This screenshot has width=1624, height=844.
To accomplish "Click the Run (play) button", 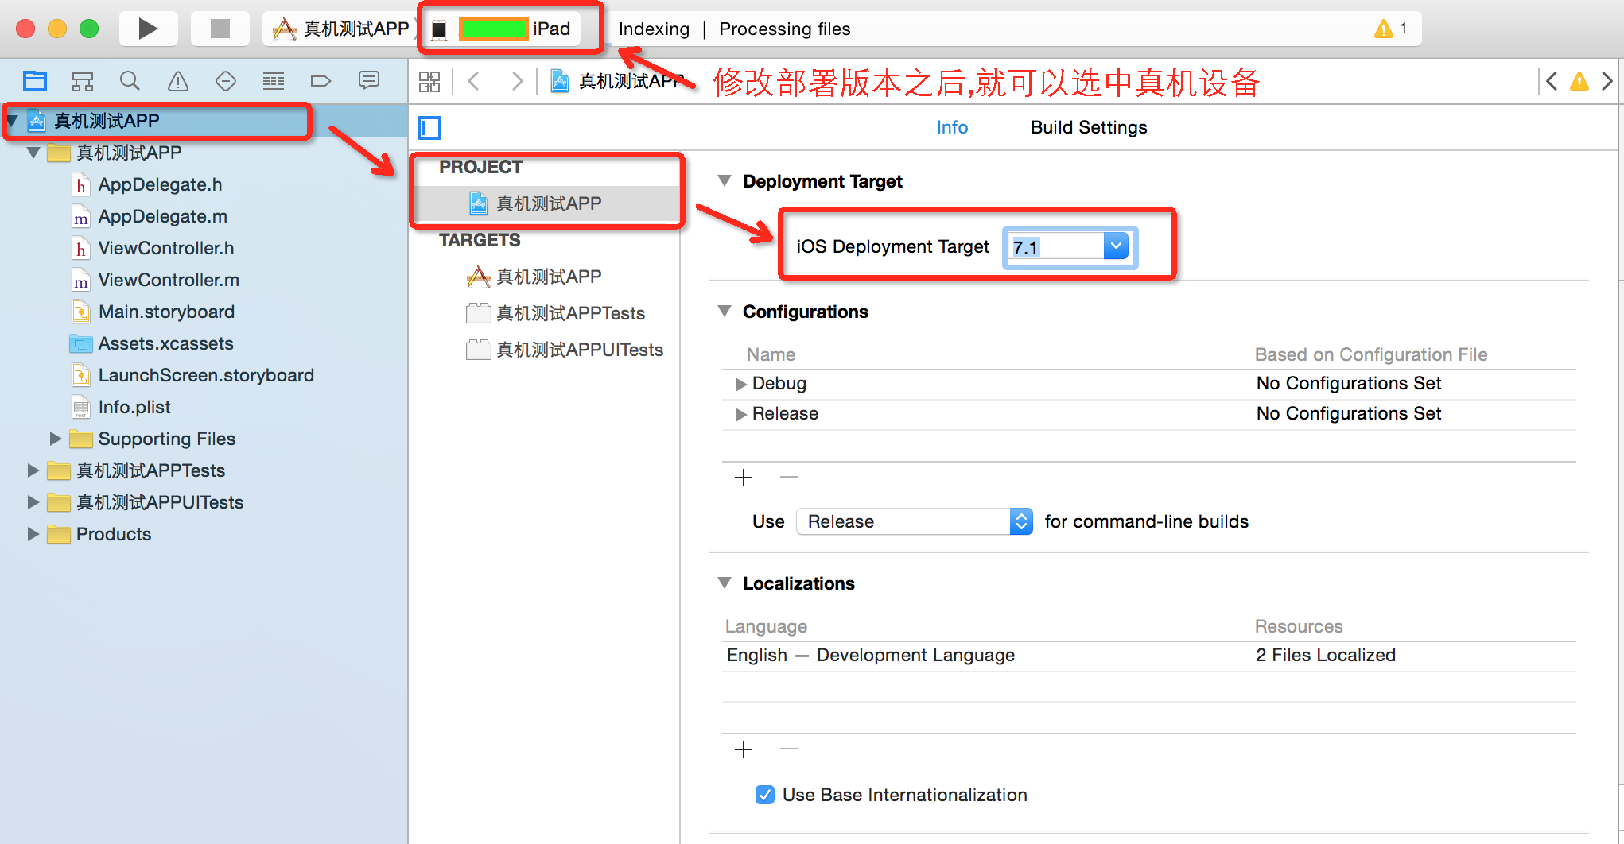I will pyautogui.click(x=147, y=29).
